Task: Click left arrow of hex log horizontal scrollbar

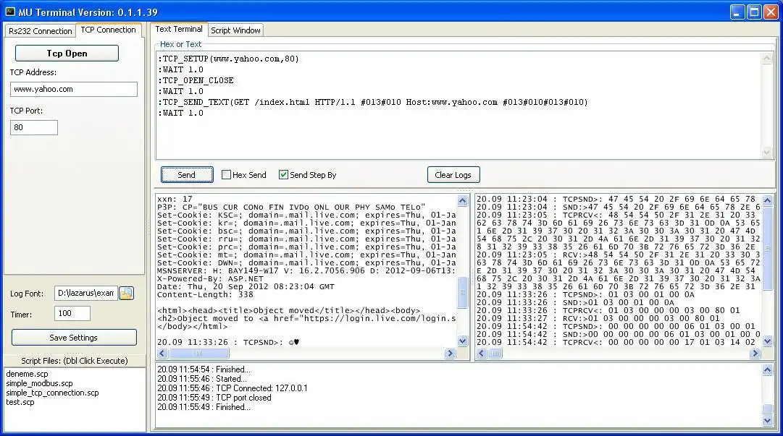Action: [x=482, y=354]
